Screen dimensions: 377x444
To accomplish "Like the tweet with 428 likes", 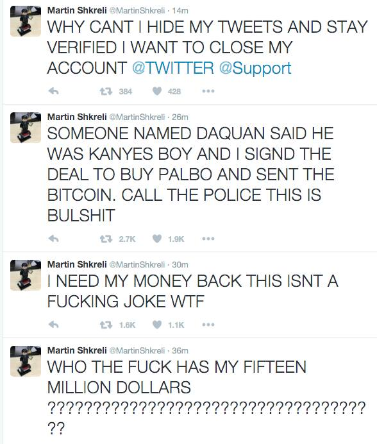I will point(157,91).
